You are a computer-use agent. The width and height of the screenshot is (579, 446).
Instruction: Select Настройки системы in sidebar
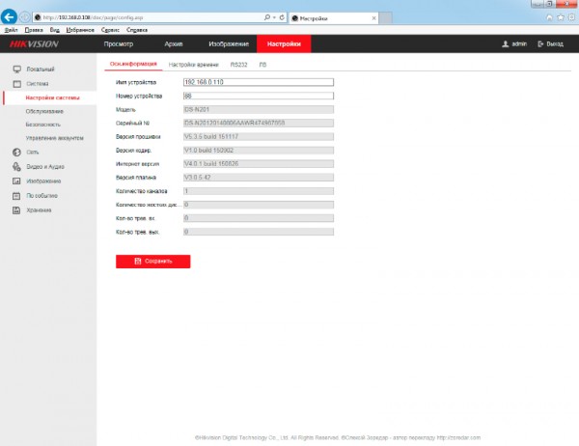52,98
